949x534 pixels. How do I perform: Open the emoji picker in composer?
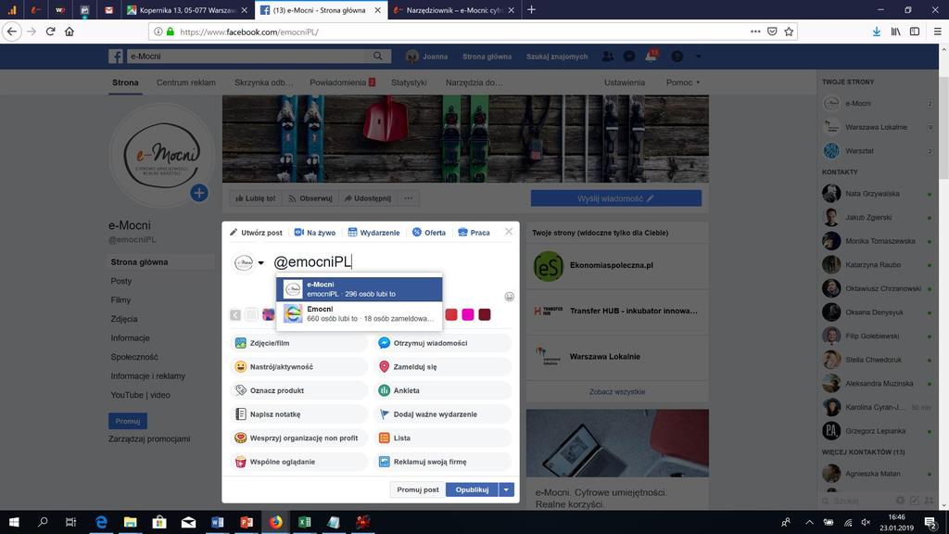pyautogui.click(x=509, y=297)
